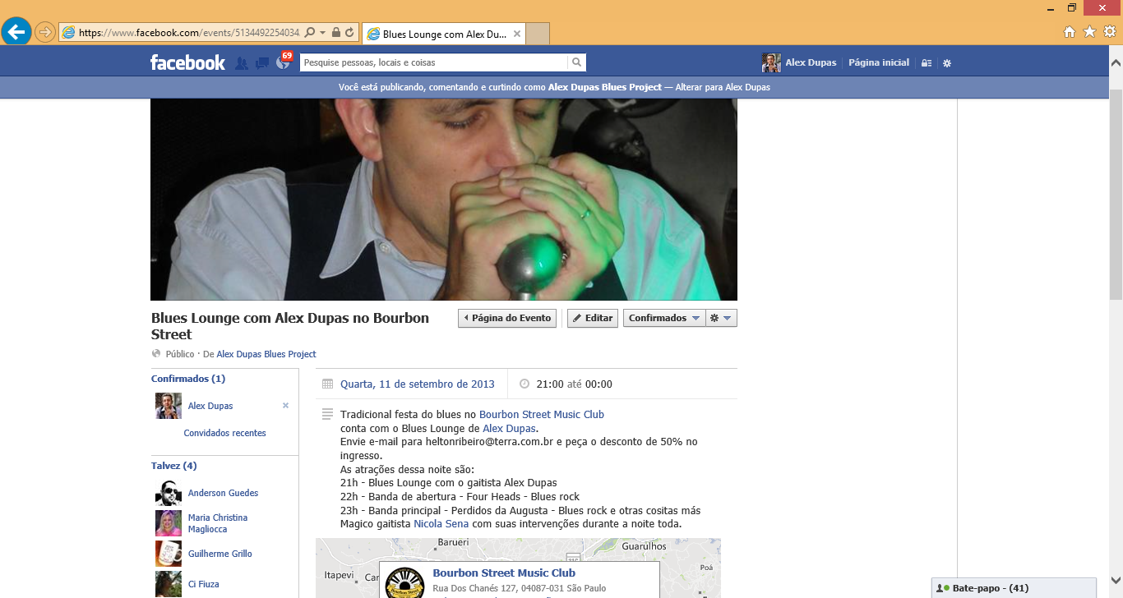Click Maria Christina Magliocca avatar
This screenshot has width=1123, height=598.
coord(169,523)
